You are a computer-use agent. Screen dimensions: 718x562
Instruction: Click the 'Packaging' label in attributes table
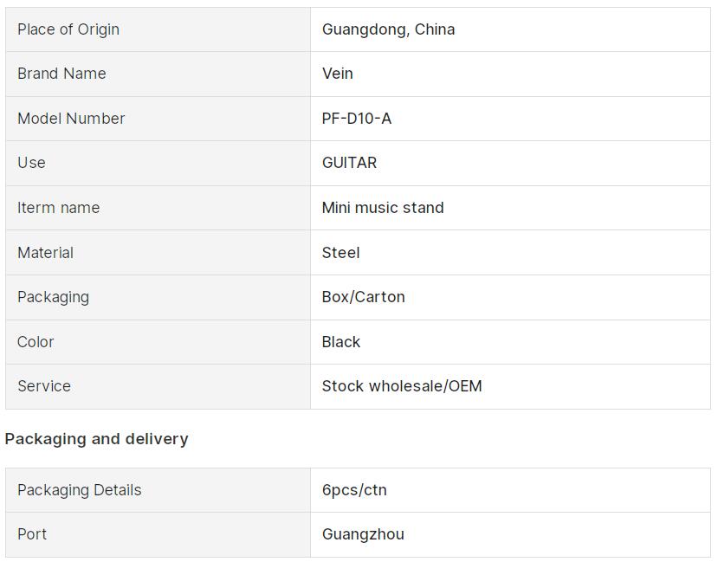point(53,297)
